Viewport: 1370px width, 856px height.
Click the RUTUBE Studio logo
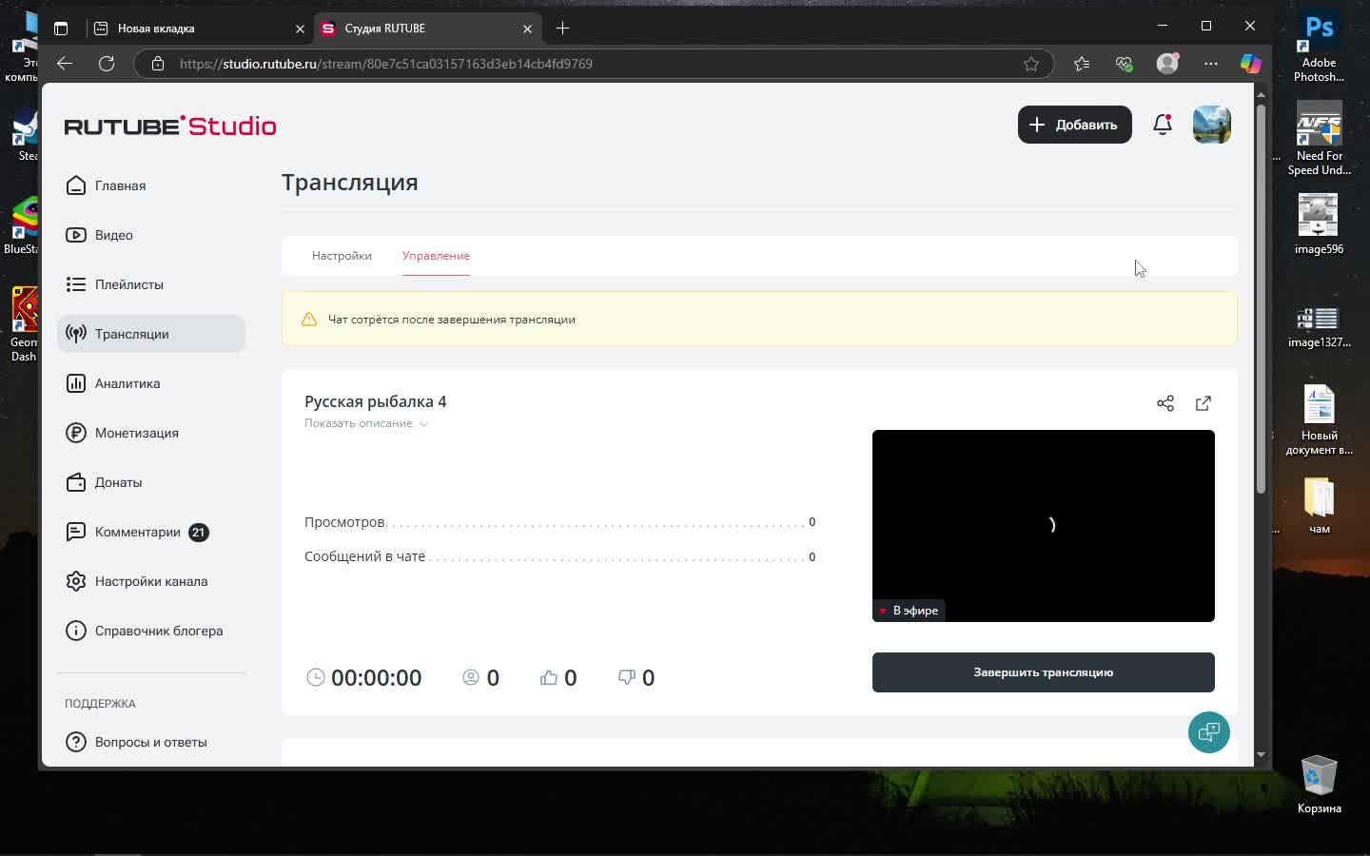point(170,126)
